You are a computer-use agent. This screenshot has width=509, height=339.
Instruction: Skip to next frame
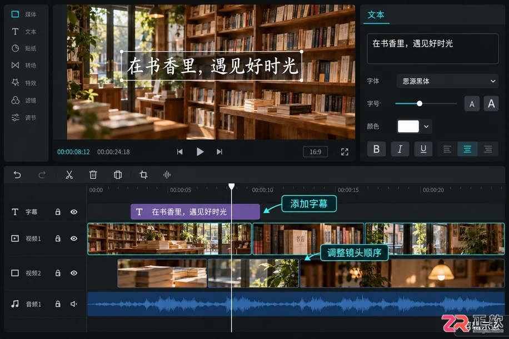pyautogui.click(x=219, y=151)
